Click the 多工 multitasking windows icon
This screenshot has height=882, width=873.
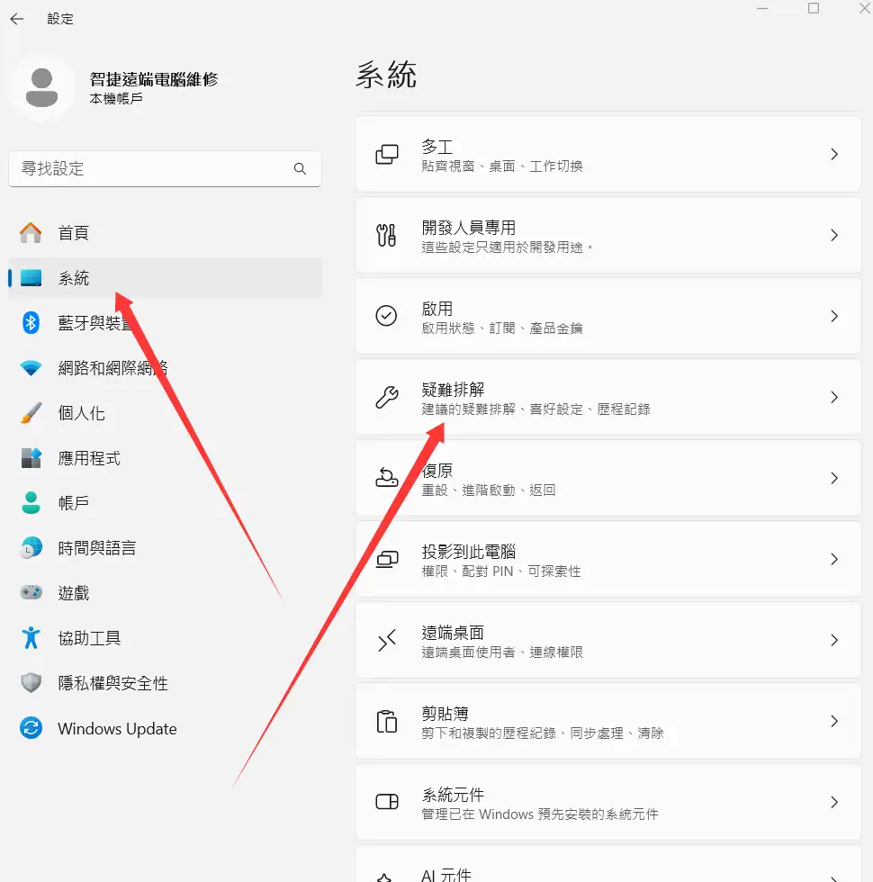click(386, 154)
